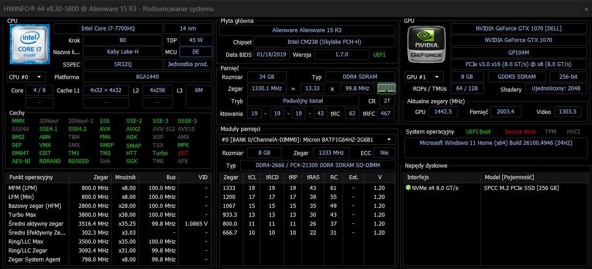
Task: Click the VID column header
Action: click(x=194, y=177)
